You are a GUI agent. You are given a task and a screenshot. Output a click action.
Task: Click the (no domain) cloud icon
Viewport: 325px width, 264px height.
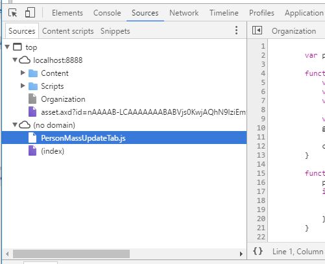25,125
